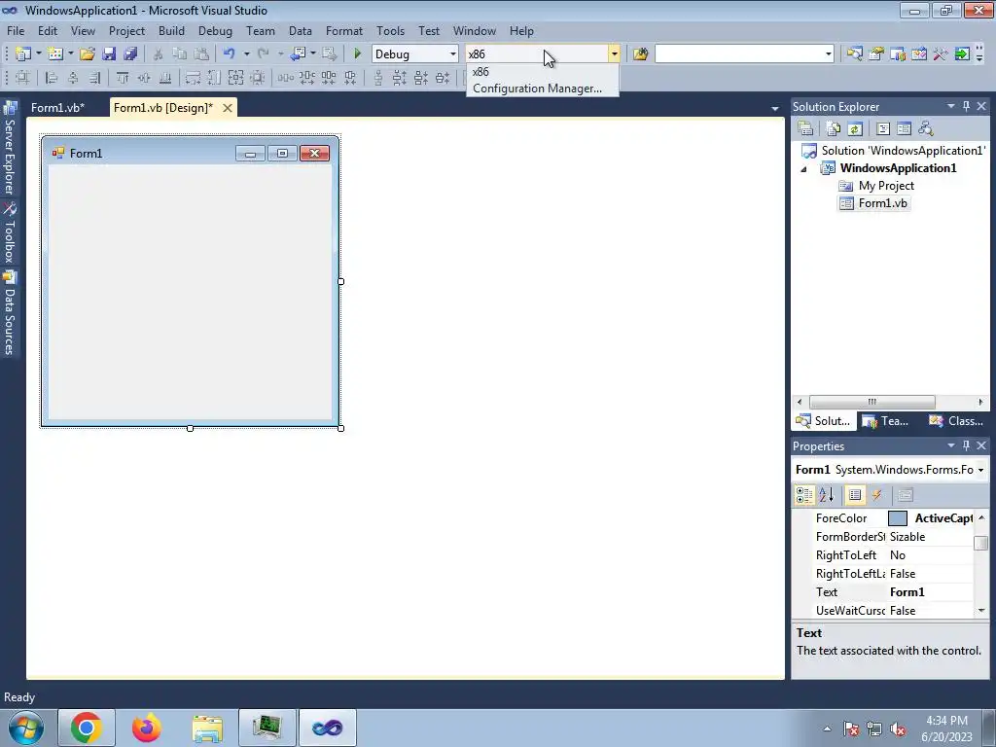Viewport: 996px width, 747px height.
Task: Switch to the Form1.vb* code tab
Action: point(57,107)
